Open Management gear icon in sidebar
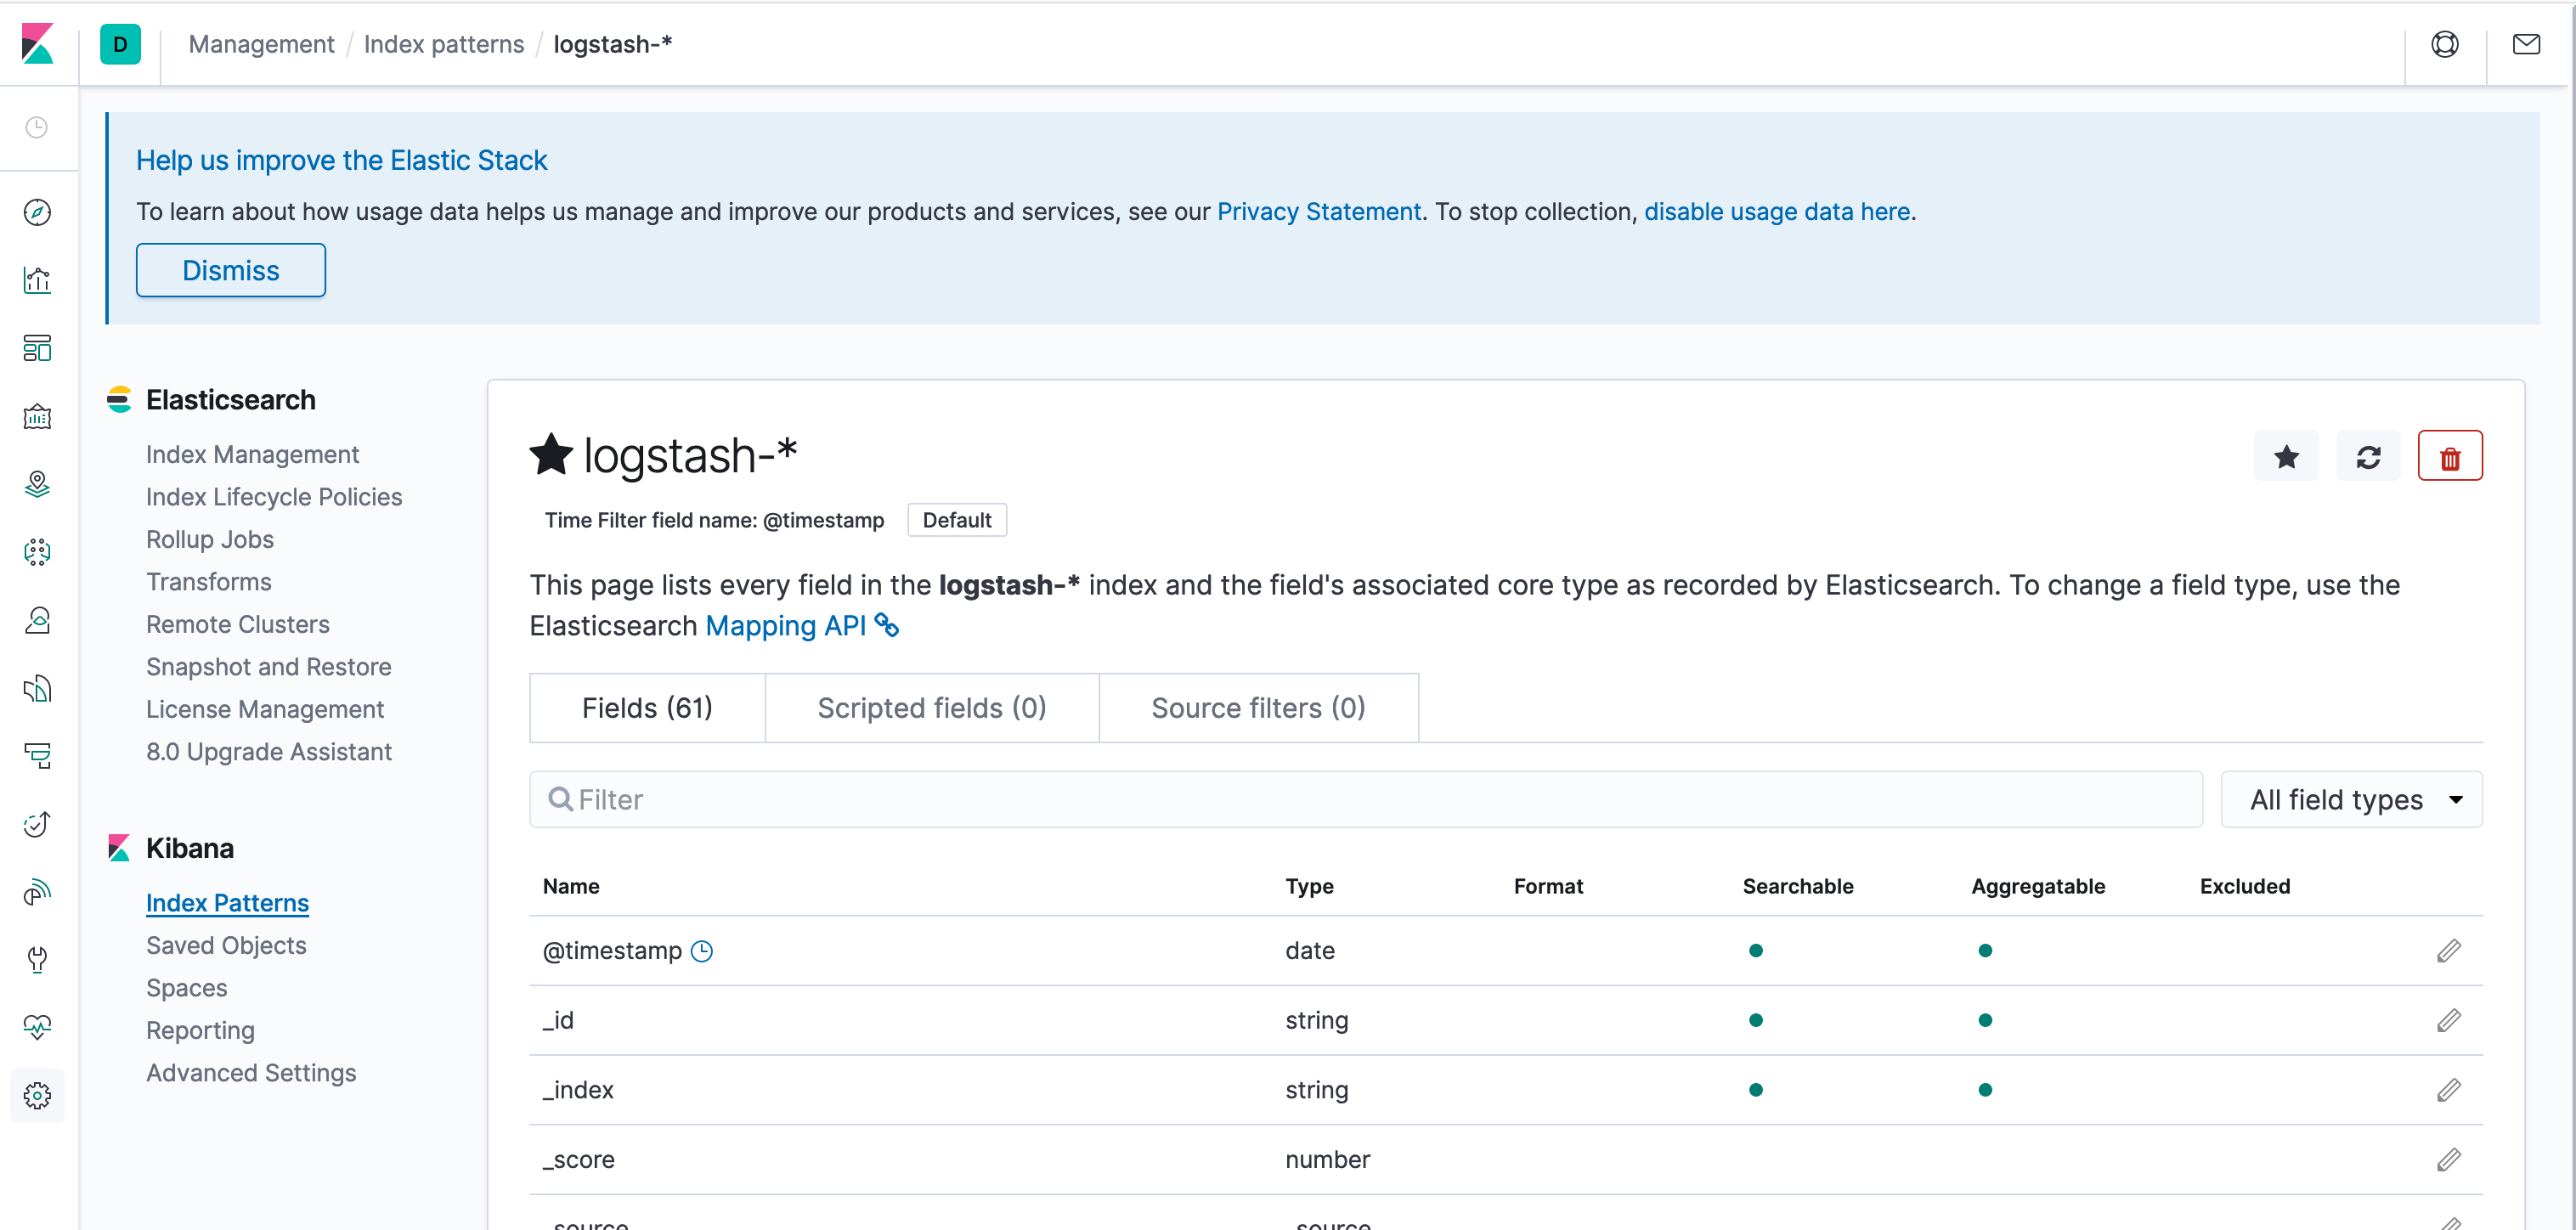Screen dimensions: 2576x1230 37,1096
